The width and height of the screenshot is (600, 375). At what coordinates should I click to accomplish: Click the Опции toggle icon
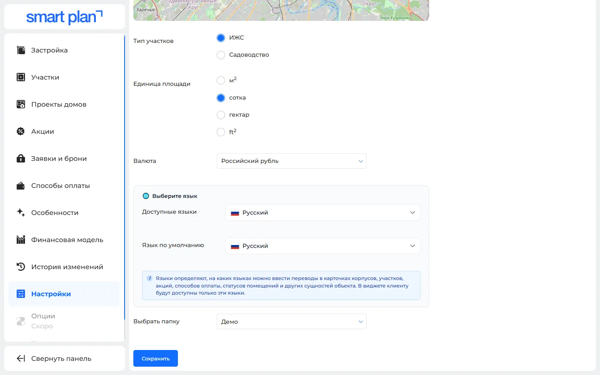(x=21, y=321)
